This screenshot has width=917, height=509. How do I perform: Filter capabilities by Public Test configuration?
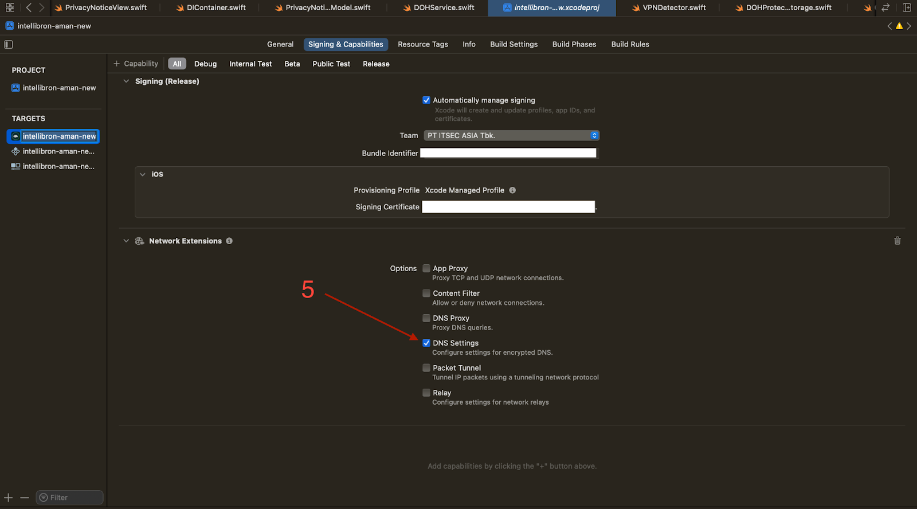(x=331, y=64)
